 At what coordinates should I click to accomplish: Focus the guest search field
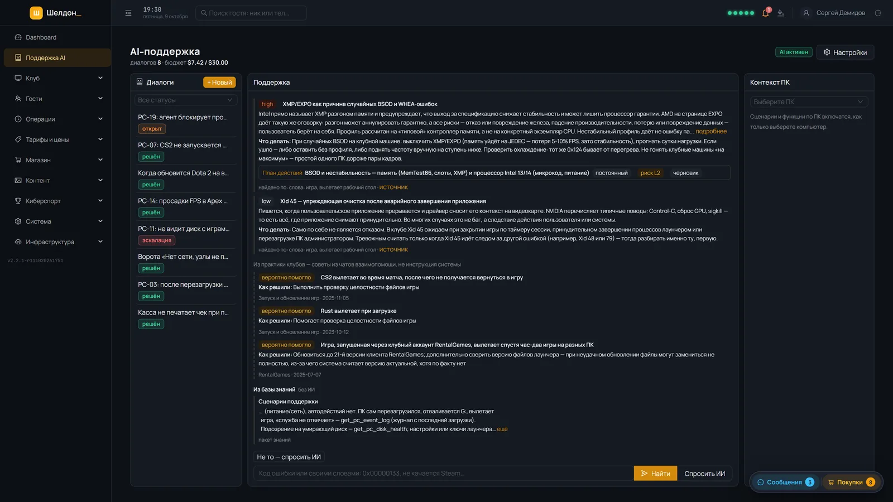click(x=251, y=13)
